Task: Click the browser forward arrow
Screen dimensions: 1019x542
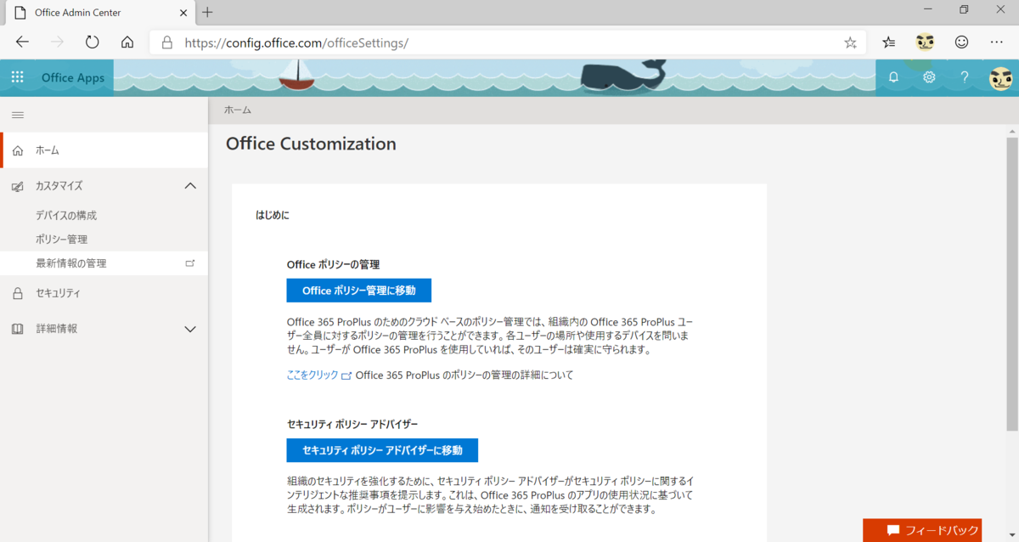Action: click(x=57, y=42)
